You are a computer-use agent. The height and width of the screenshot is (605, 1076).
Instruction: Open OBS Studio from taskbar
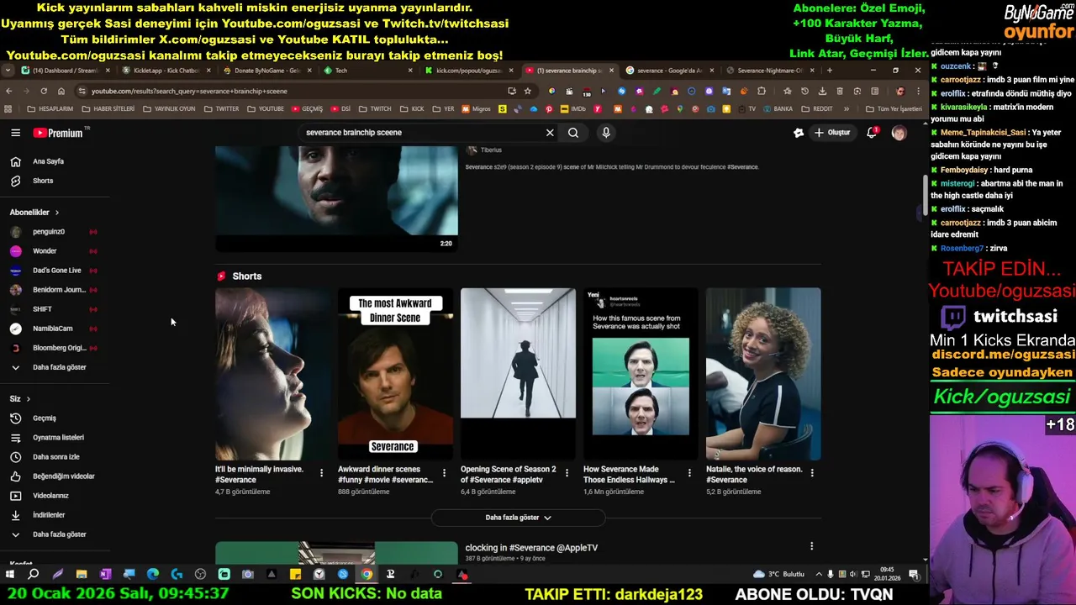pos(201,575)
